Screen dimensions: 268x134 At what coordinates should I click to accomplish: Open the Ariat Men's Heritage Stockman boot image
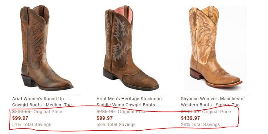tap(131, 48)
